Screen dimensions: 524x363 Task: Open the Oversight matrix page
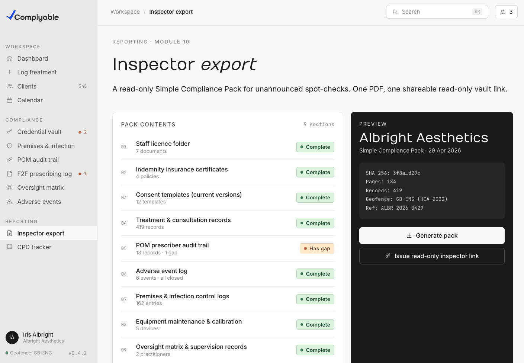[49, 187]
